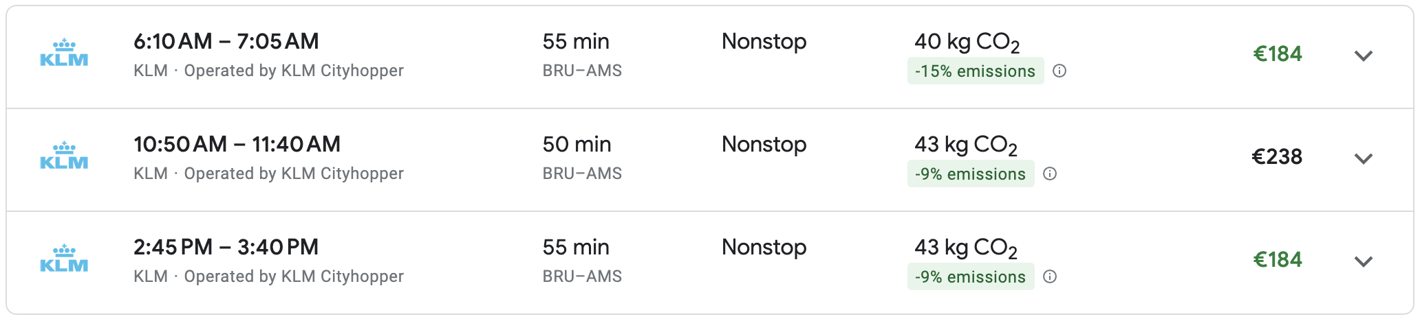Click the 40 kg CO2 emissions value
The height and width of the screenshot is (321, 1420).
[967, 42]
